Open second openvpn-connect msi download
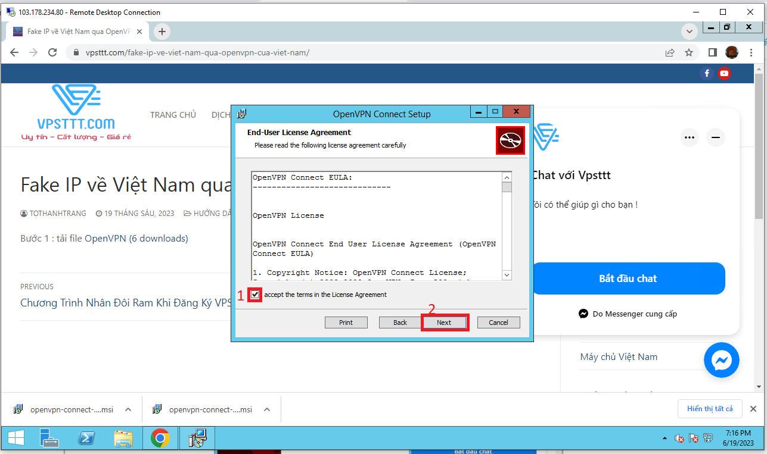 pos(203,409)
